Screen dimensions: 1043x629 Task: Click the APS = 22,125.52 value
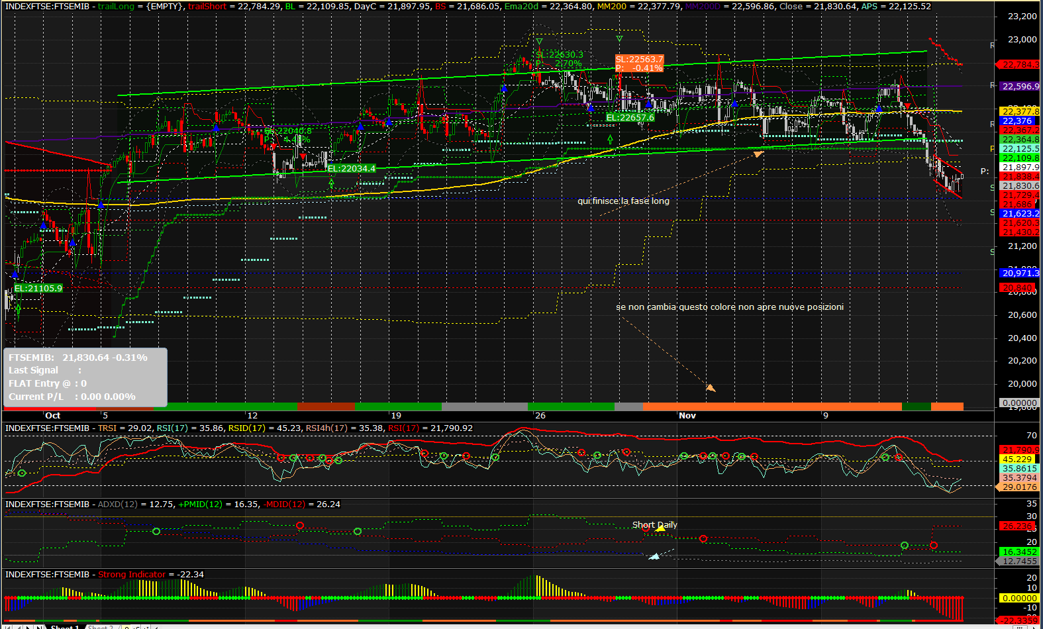click(896, 6)
